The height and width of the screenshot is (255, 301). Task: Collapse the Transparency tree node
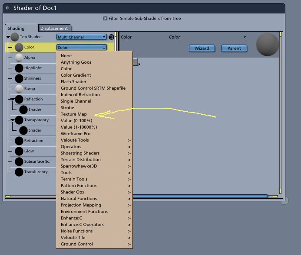click(13, 120)
